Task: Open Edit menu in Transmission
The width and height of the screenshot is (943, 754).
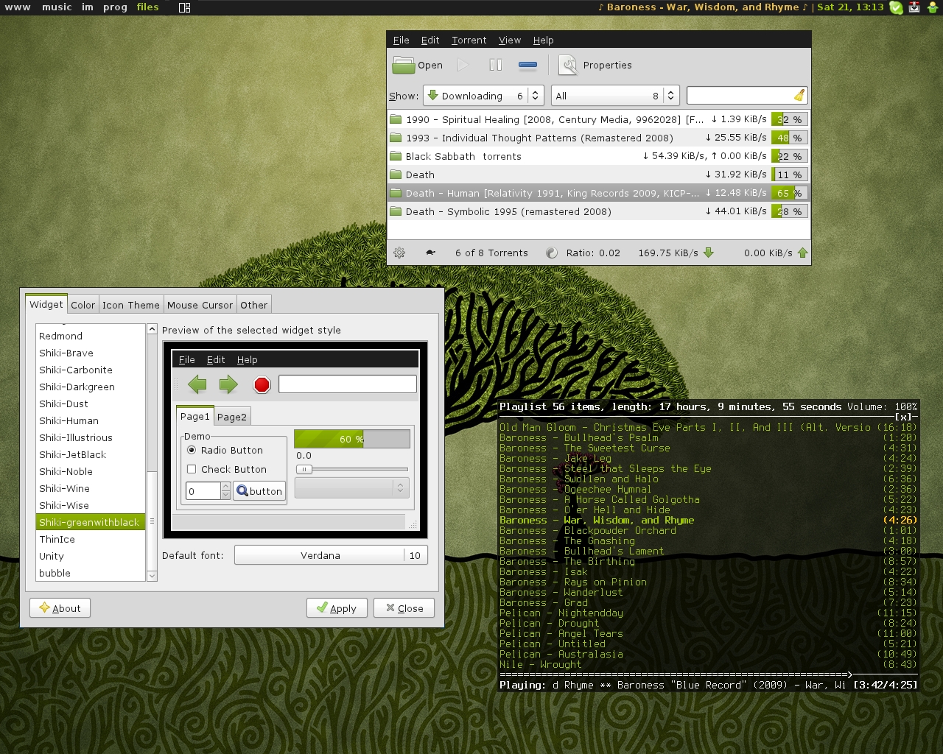Action: click(430, 40)
